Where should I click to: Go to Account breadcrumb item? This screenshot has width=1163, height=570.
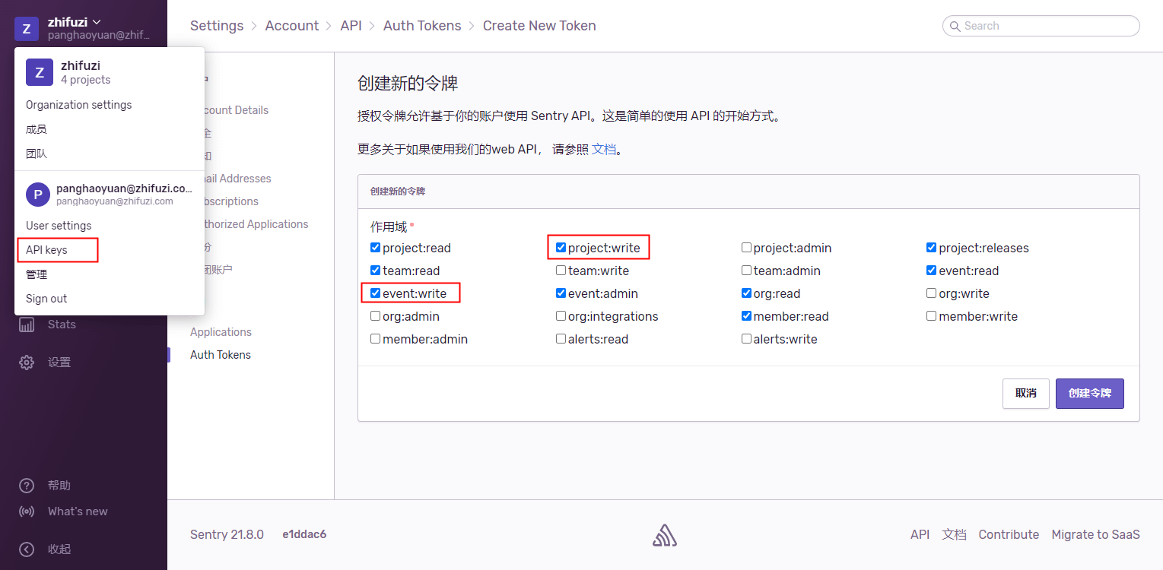[292, 26]
